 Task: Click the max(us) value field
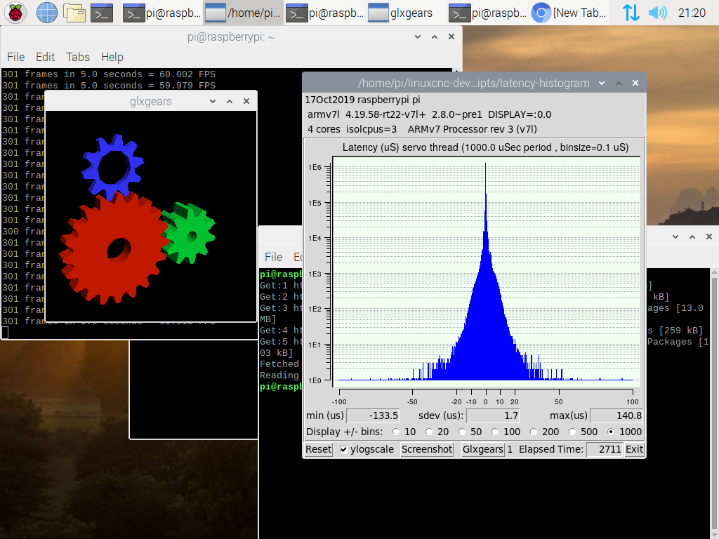point(616,415)
